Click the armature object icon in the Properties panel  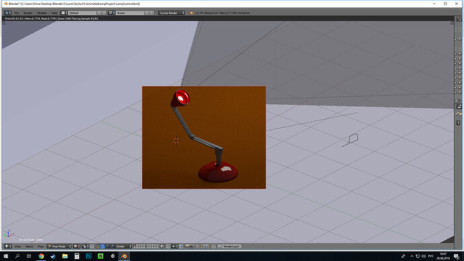coord(459,114)
